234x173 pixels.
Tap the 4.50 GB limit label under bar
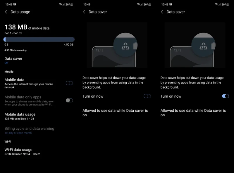point(69,45)
